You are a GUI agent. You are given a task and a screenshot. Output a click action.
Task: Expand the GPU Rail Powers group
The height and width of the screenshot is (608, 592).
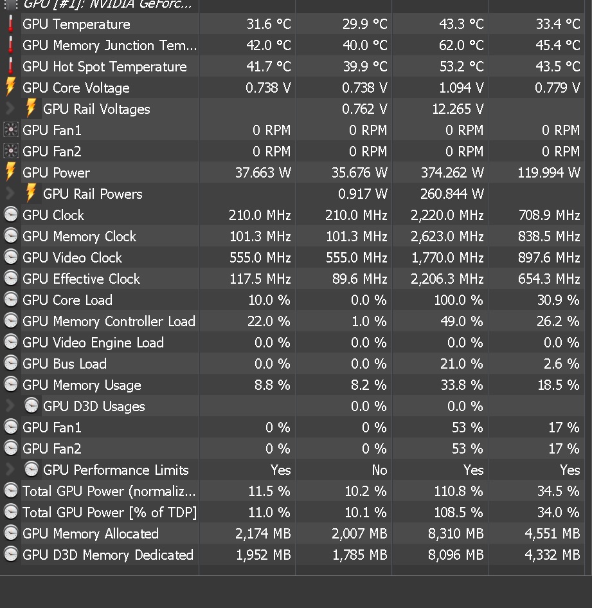[x=10, y=194]
